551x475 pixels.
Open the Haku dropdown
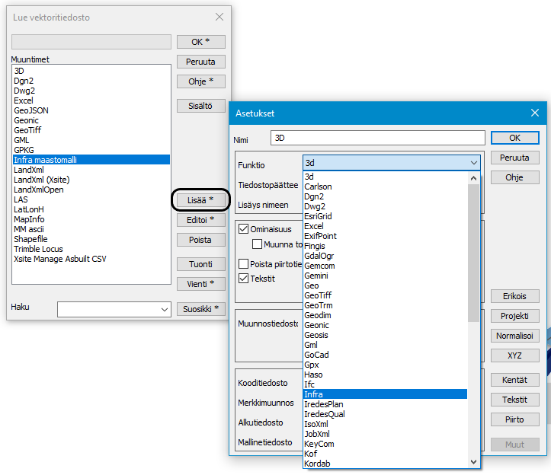[x=164, y=309]
